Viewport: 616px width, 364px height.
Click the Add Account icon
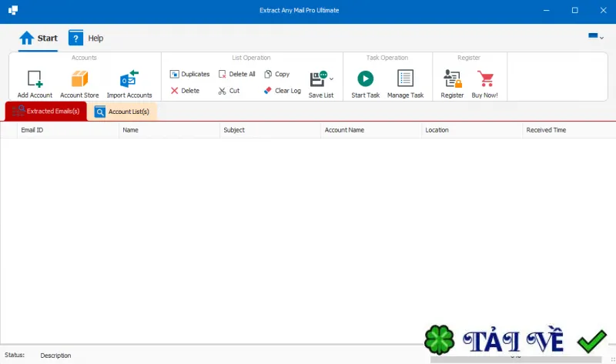35,78
